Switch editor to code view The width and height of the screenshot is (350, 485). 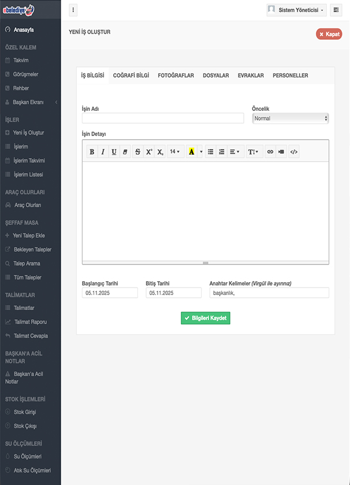[x=294, y=152]
